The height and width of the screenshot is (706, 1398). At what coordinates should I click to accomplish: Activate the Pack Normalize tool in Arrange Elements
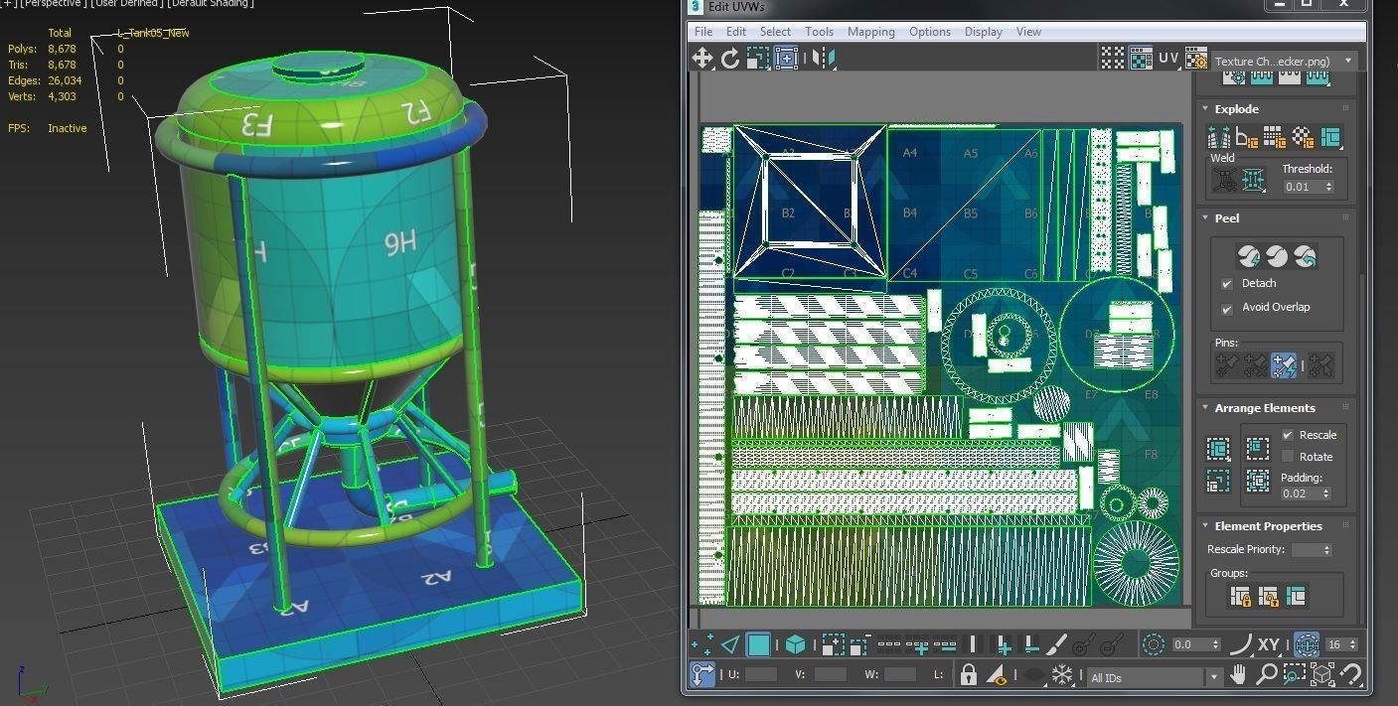(x=1218, y=449)
